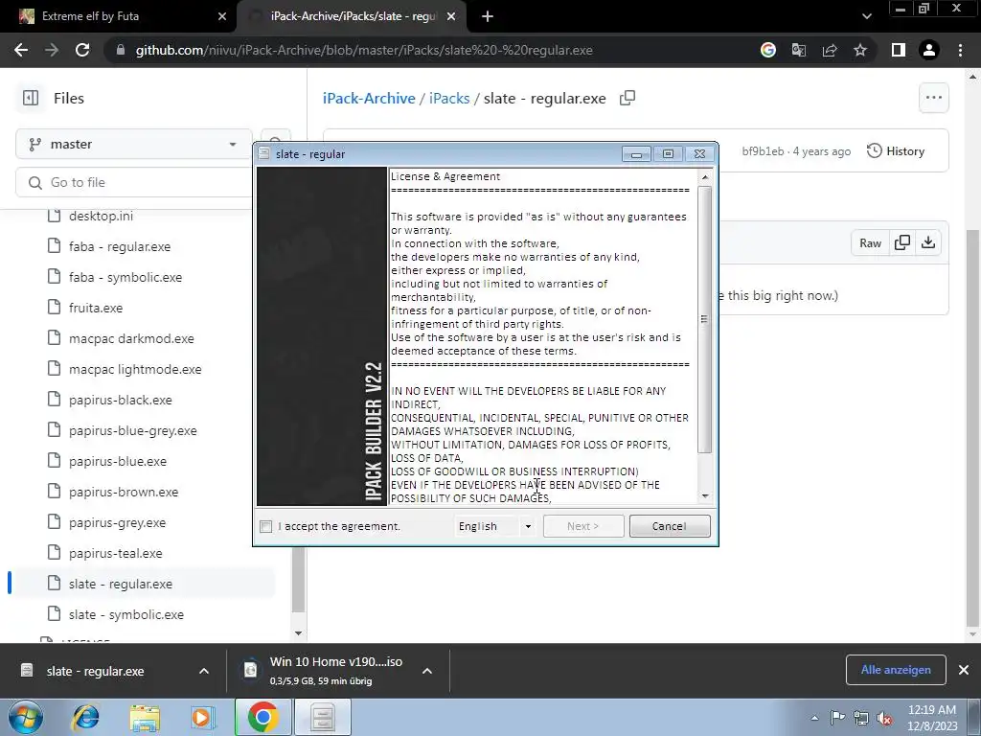
Task: Open the translate page icon
Action: (x=799, y=50)
